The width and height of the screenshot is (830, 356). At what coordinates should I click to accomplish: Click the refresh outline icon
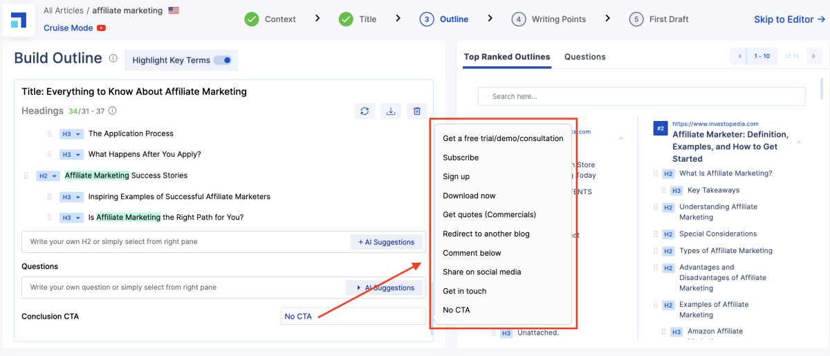pos(364,111)
